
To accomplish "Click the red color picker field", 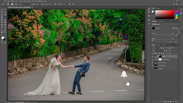I will pos(165,15).
